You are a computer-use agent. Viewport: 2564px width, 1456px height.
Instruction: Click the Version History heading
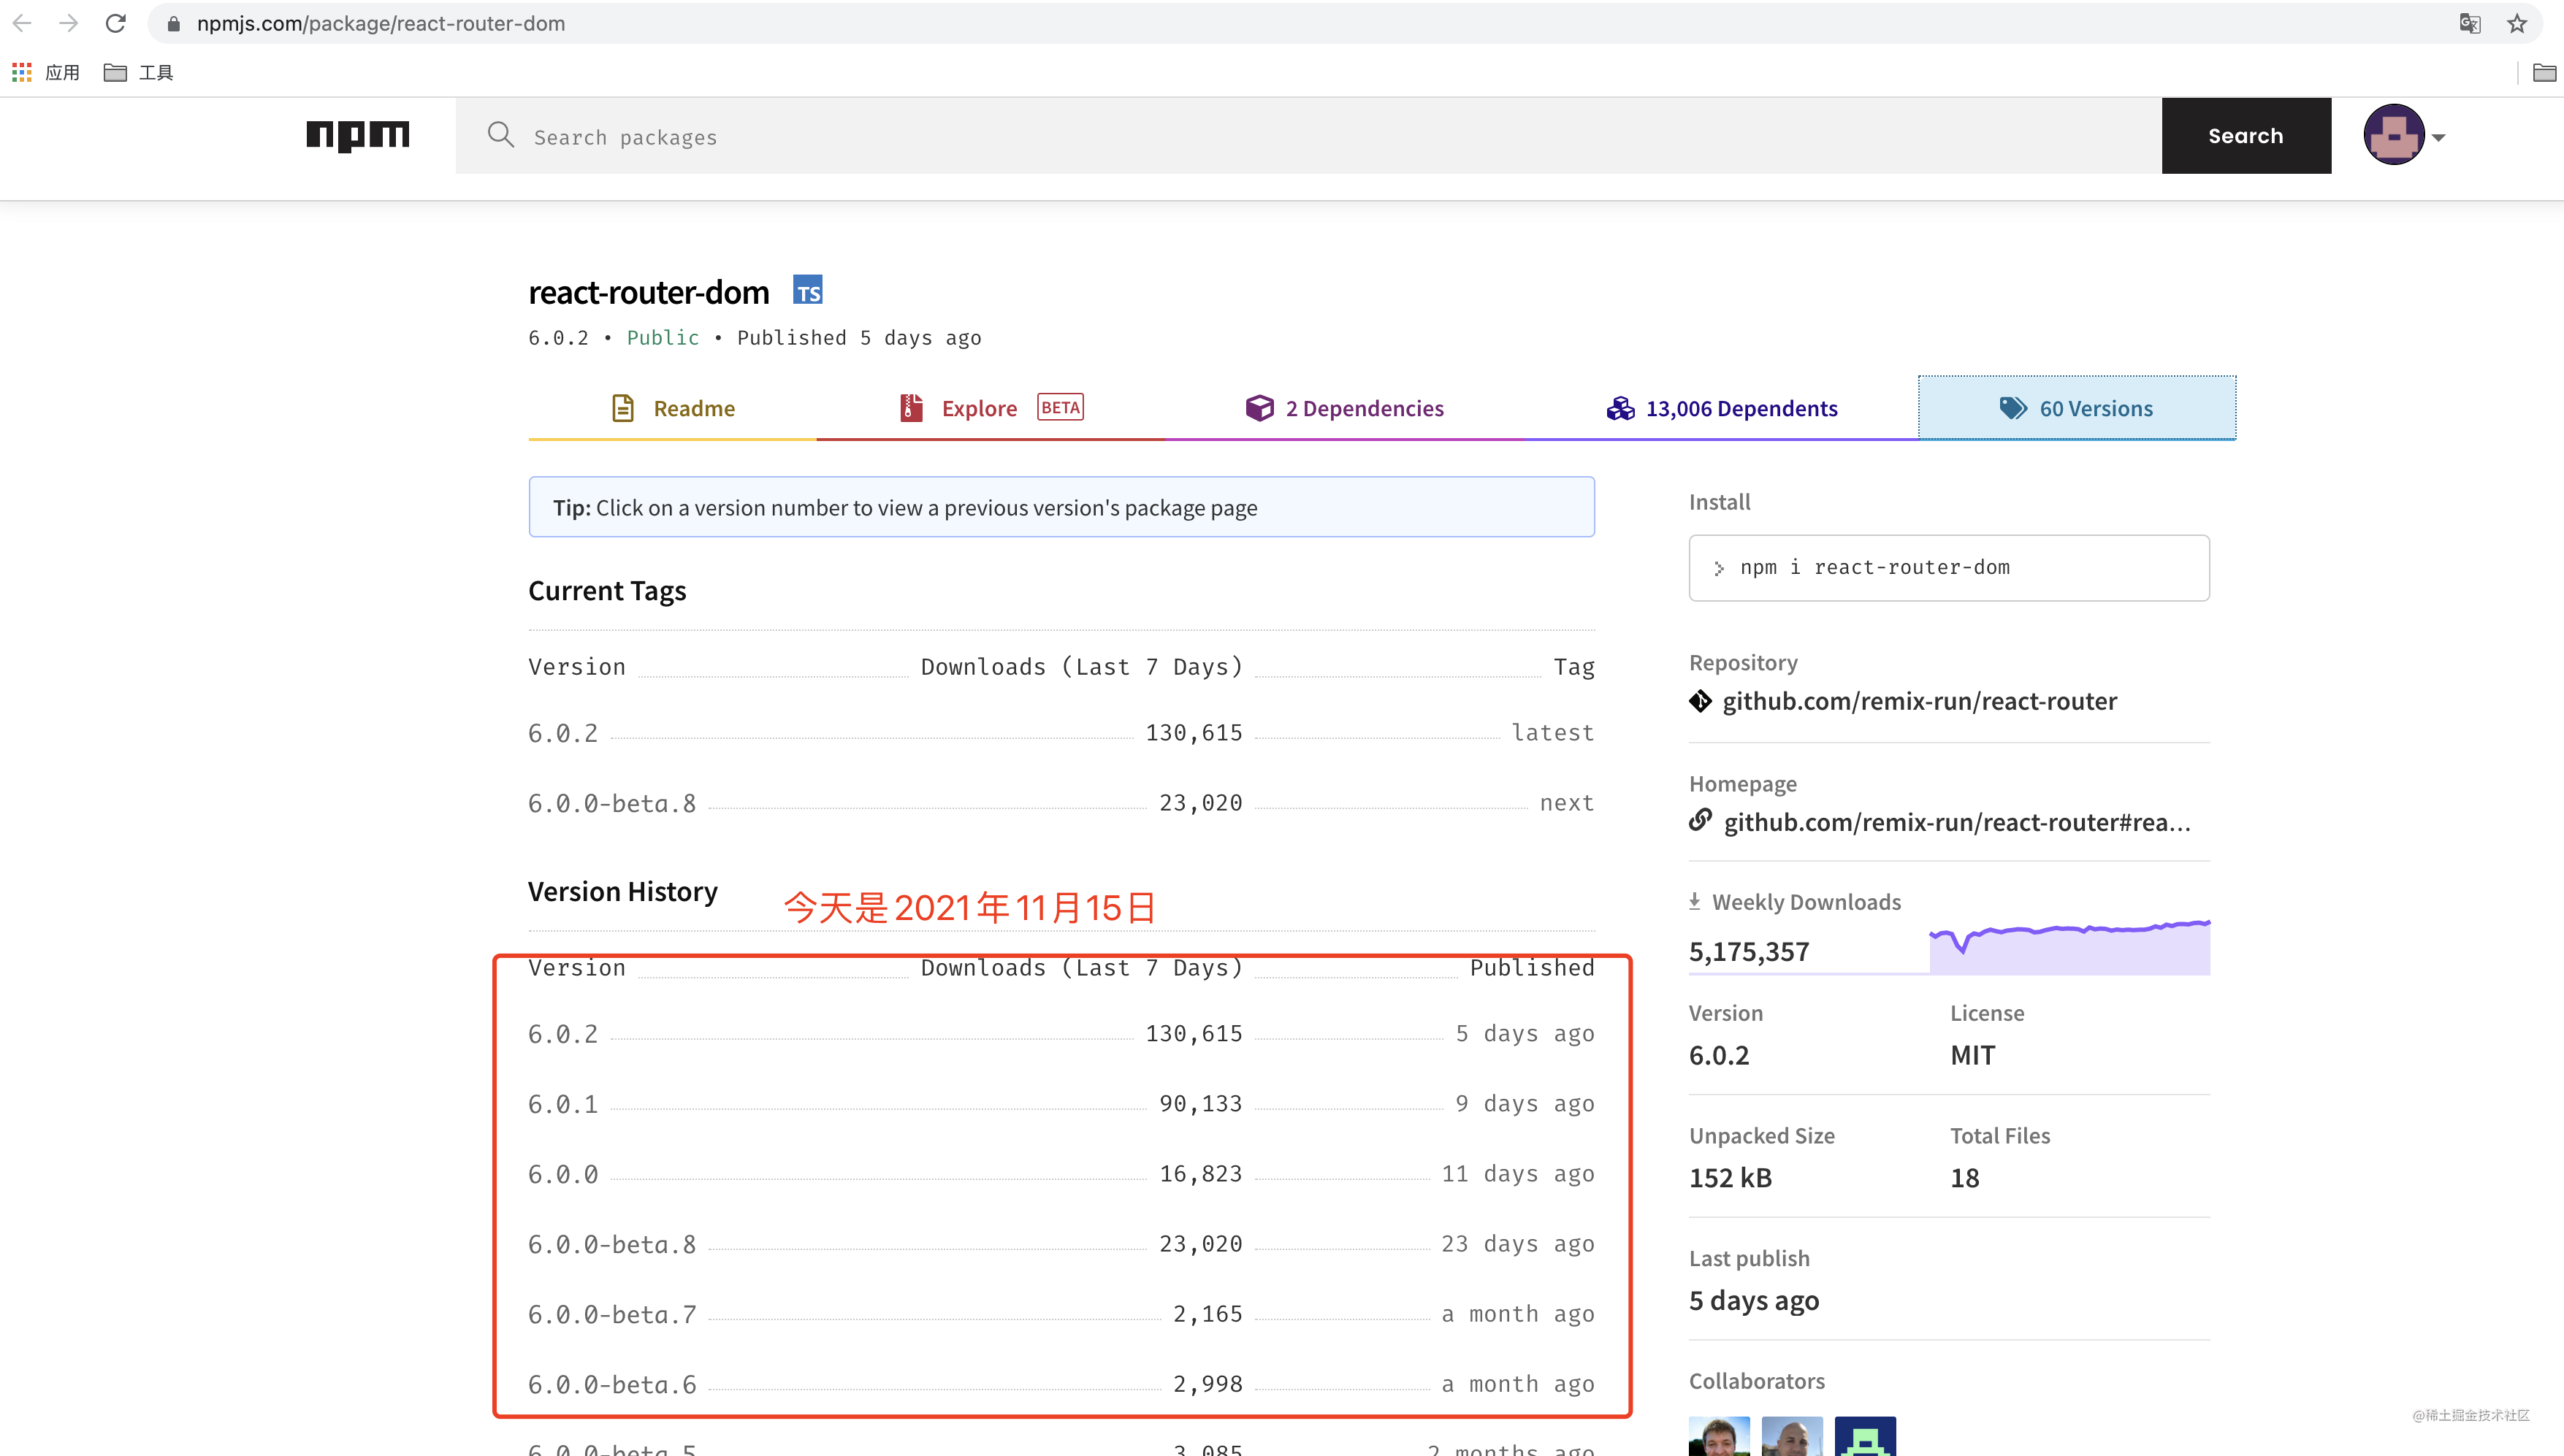(622, 891)
